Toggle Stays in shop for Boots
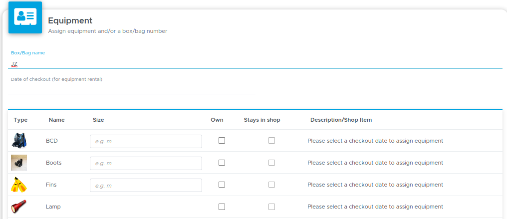 (271, 163)
